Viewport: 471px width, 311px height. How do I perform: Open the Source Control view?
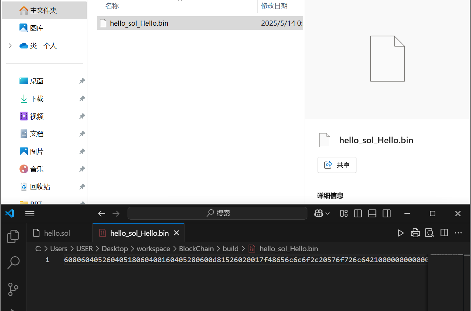(x=13, y=289)
